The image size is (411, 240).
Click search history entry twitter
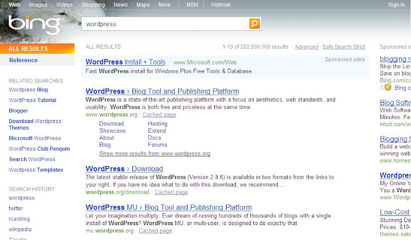tap(16, 208)
